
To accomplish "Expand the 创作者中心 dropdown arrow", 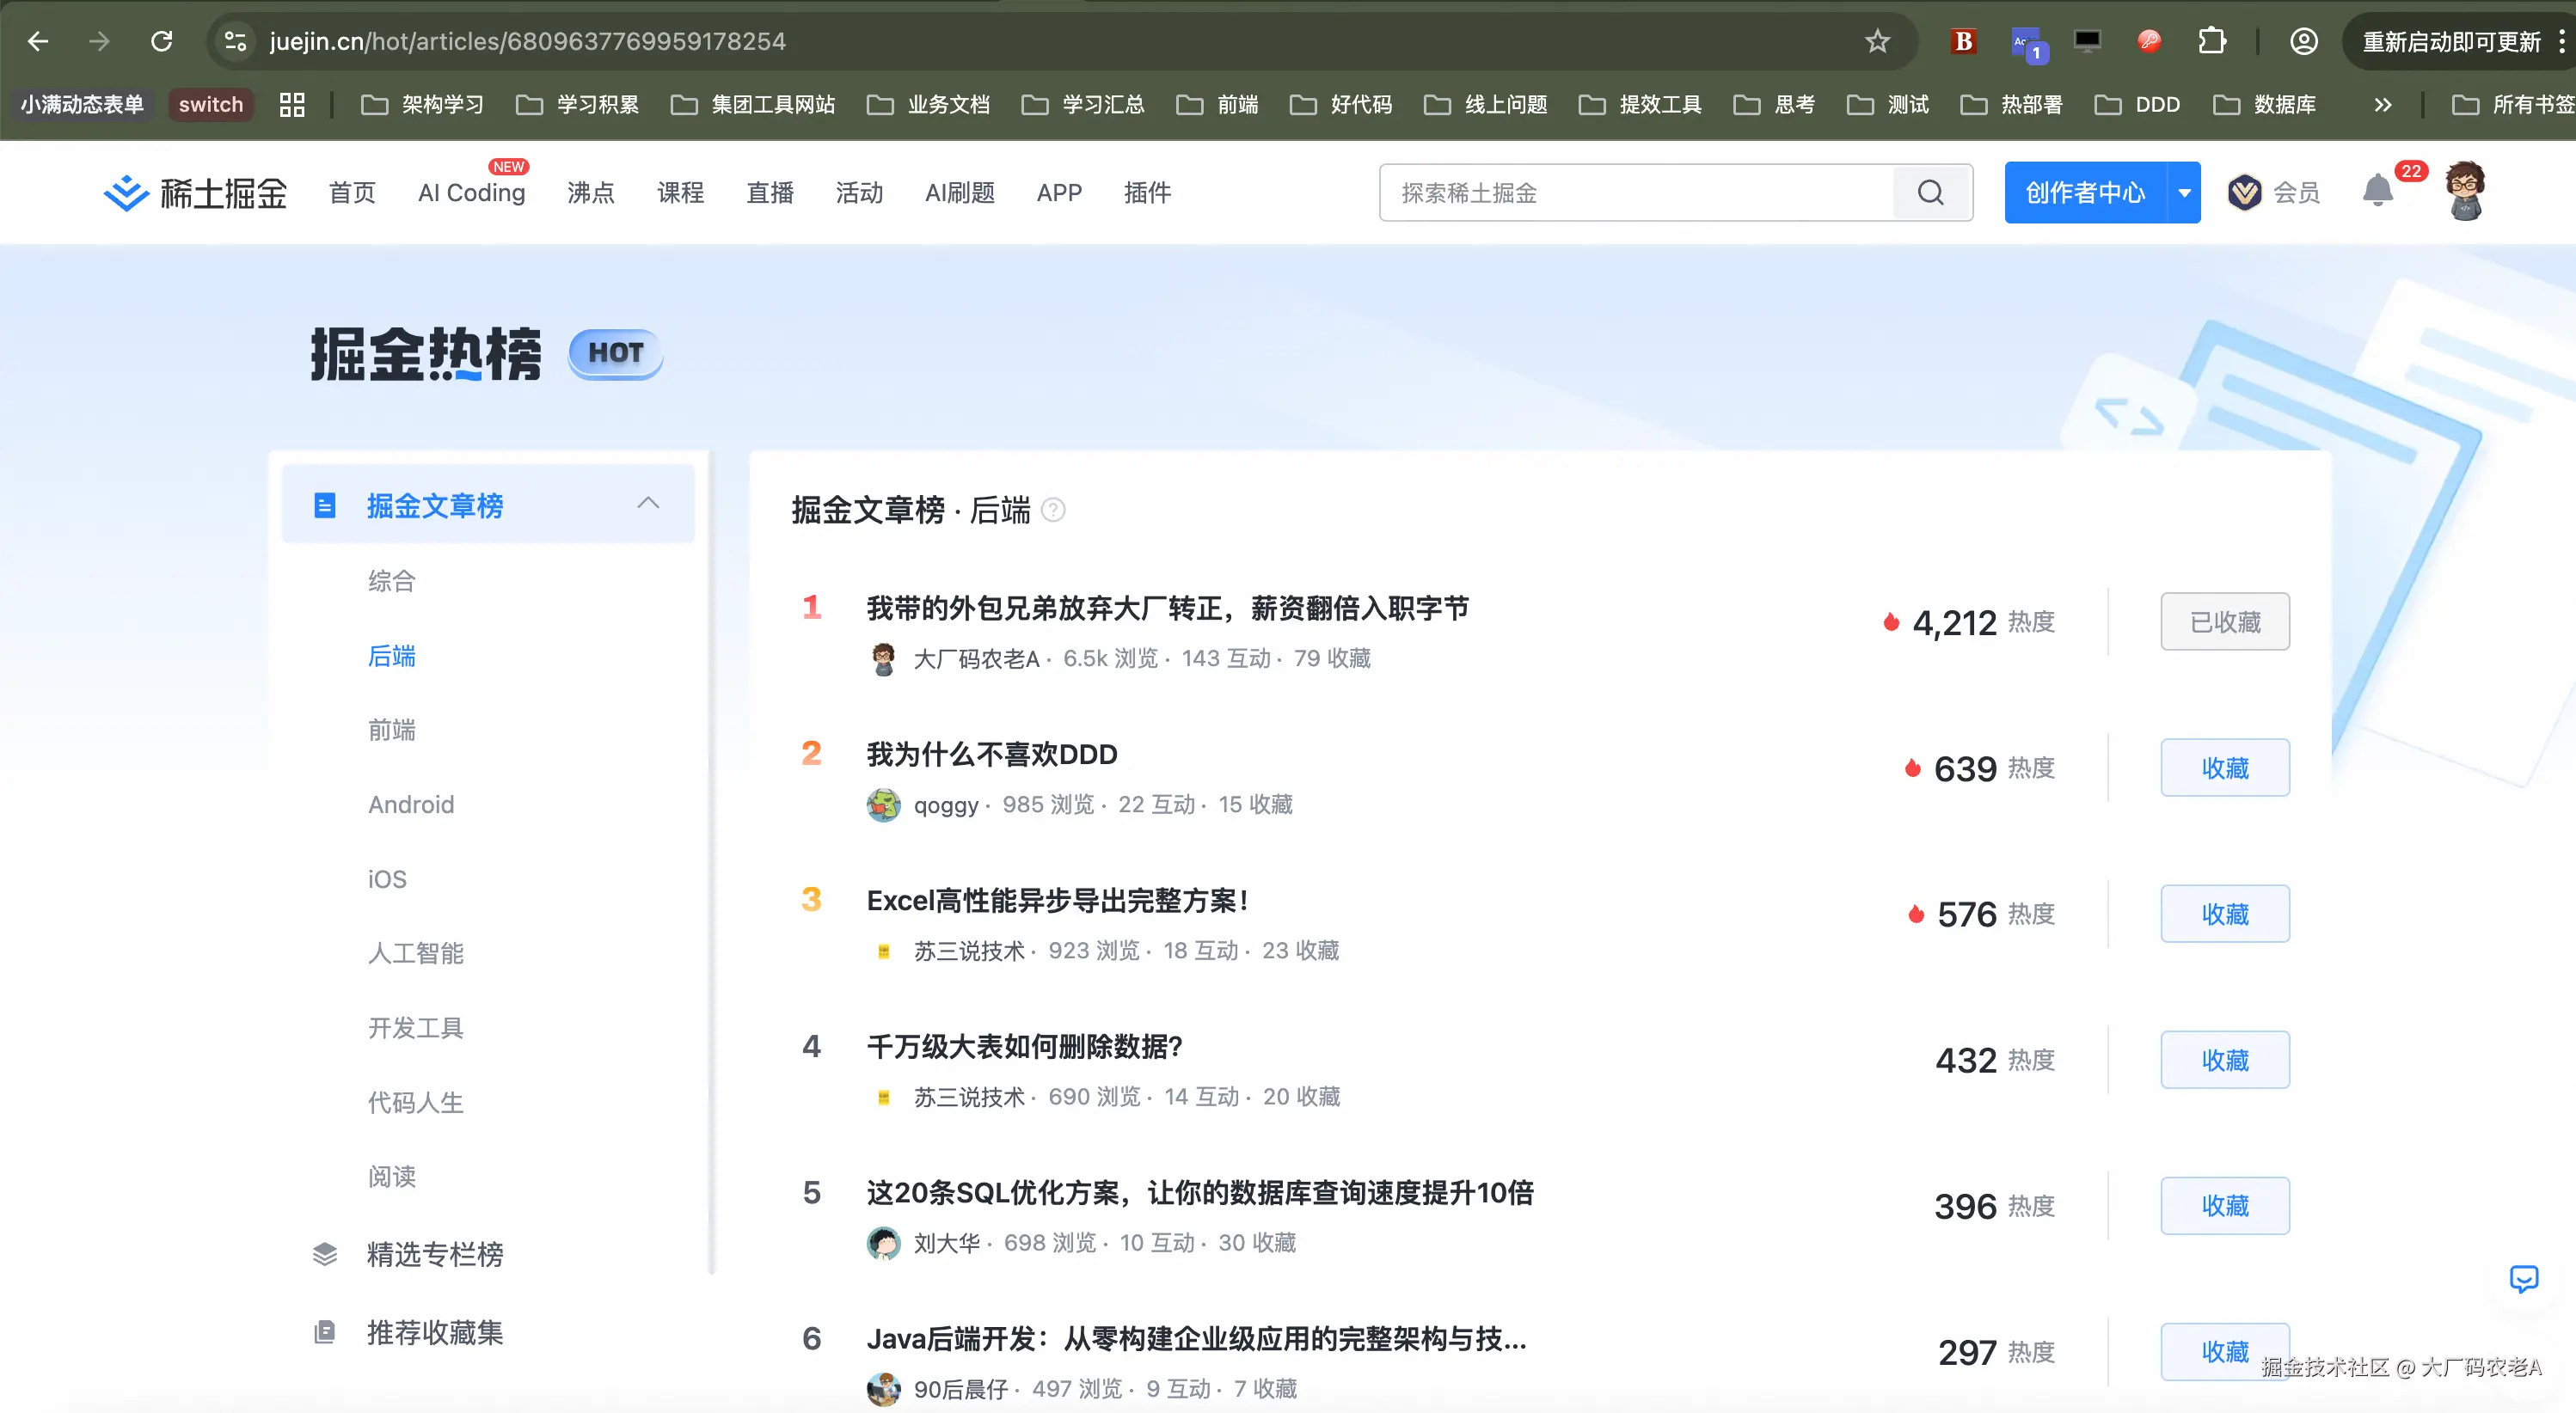I will [x=2184, y=192].
